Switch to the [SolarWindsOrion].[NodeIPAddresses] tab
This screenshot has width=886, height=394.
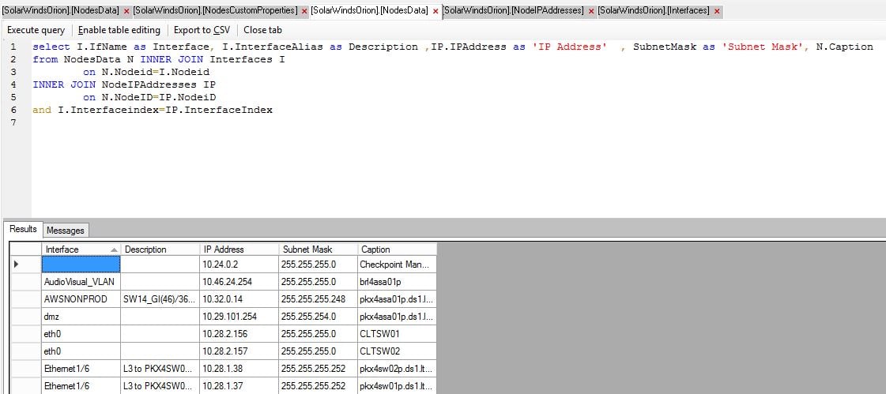tap(513, 11)
